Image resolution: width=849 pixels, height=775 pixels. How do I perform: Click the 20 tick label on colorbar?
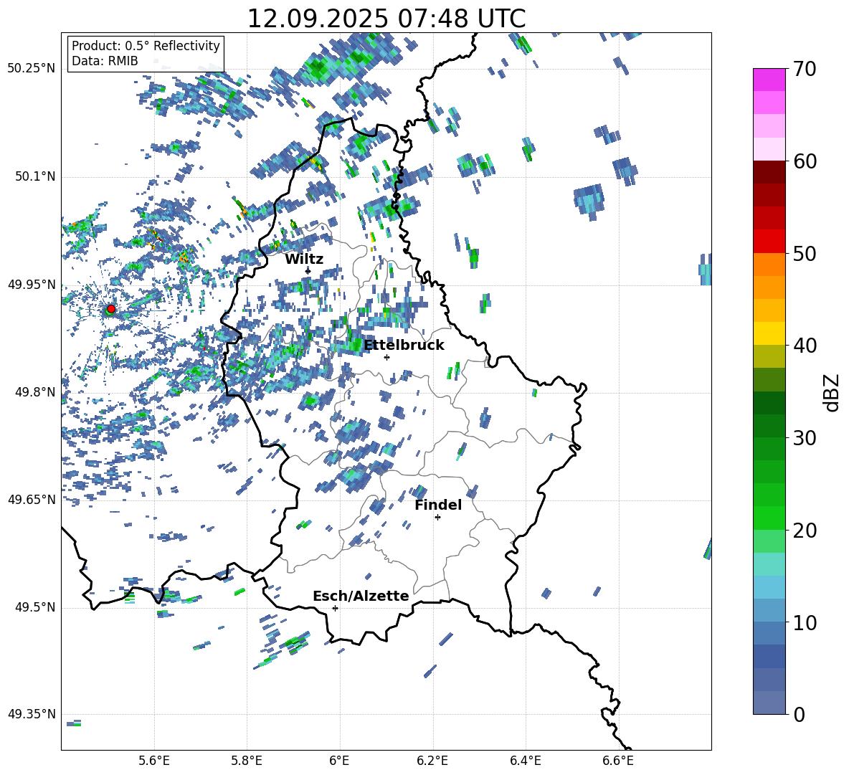[805, 531]
